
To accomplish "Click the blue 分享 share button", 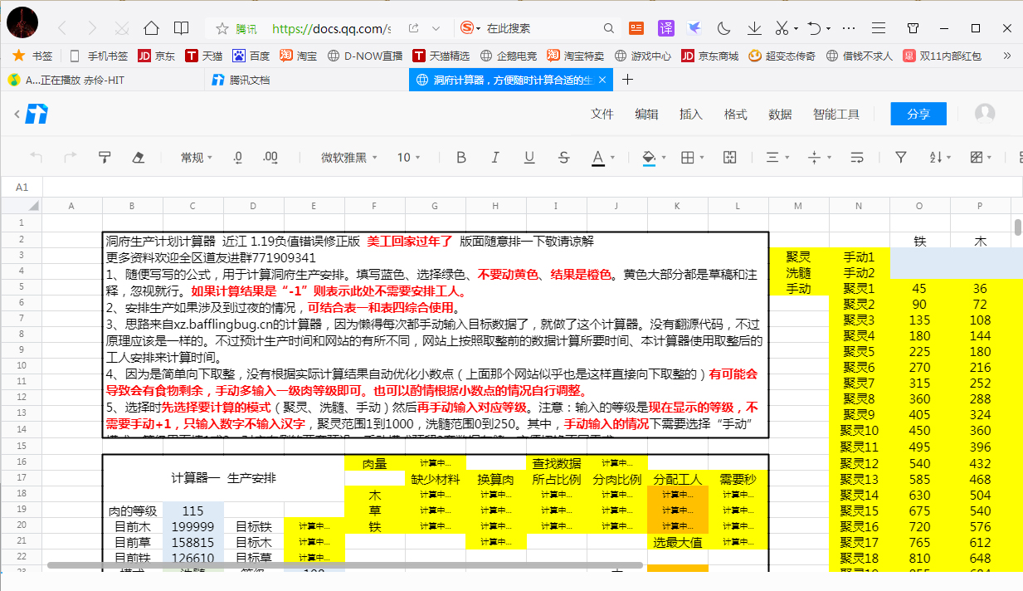I will (918, 114).
